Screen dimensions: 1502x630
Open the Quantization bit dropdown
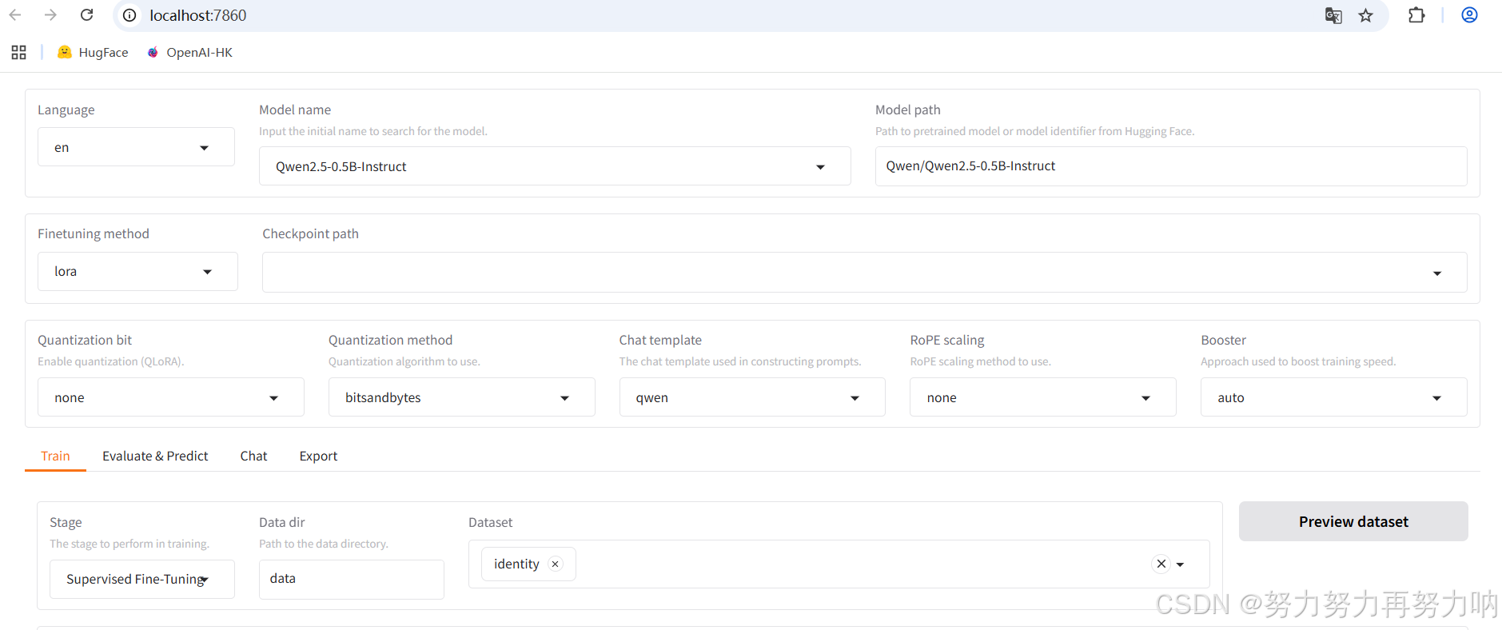[170, 397]
